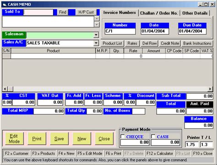
Task: Click the CASH amount field
Action: coord(165,143)
